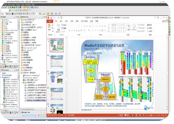Toggle the Wells checkbox in Input pane
Screen dimensions: 174x124
[x=4, y=20]
